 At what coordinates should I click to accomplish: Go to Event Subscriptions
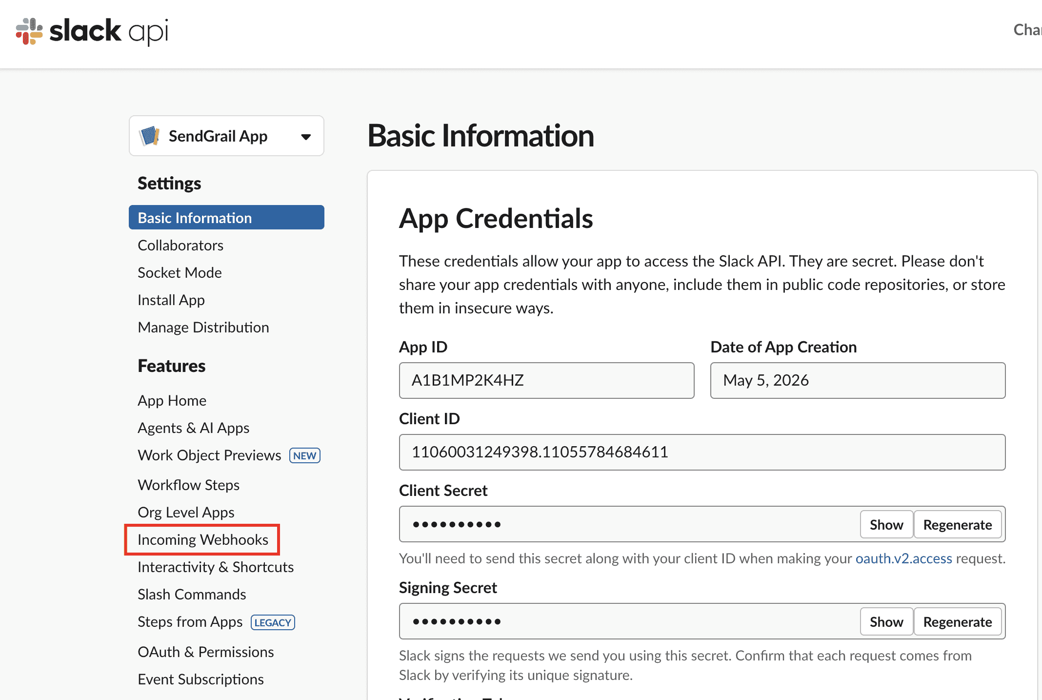[200, 679]
